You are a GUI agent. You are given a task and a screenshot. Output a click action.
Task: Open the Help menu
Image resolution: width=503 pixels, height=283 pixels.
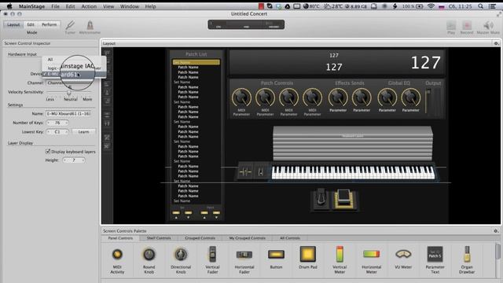tap(150, 6)
